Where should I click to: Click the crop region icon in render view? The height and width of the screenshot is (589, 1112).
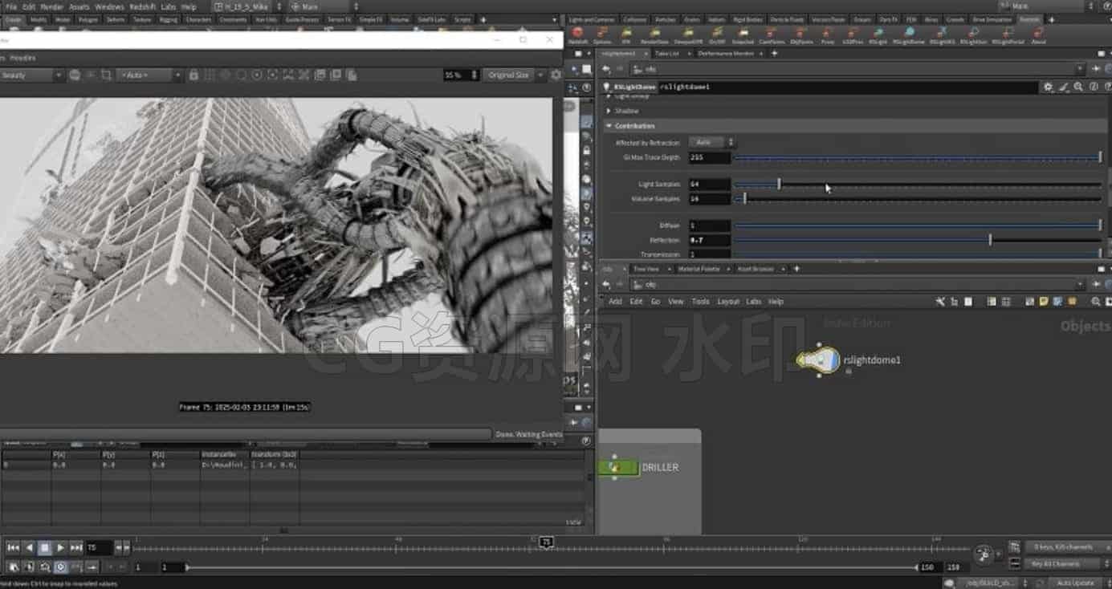[106, 75]
